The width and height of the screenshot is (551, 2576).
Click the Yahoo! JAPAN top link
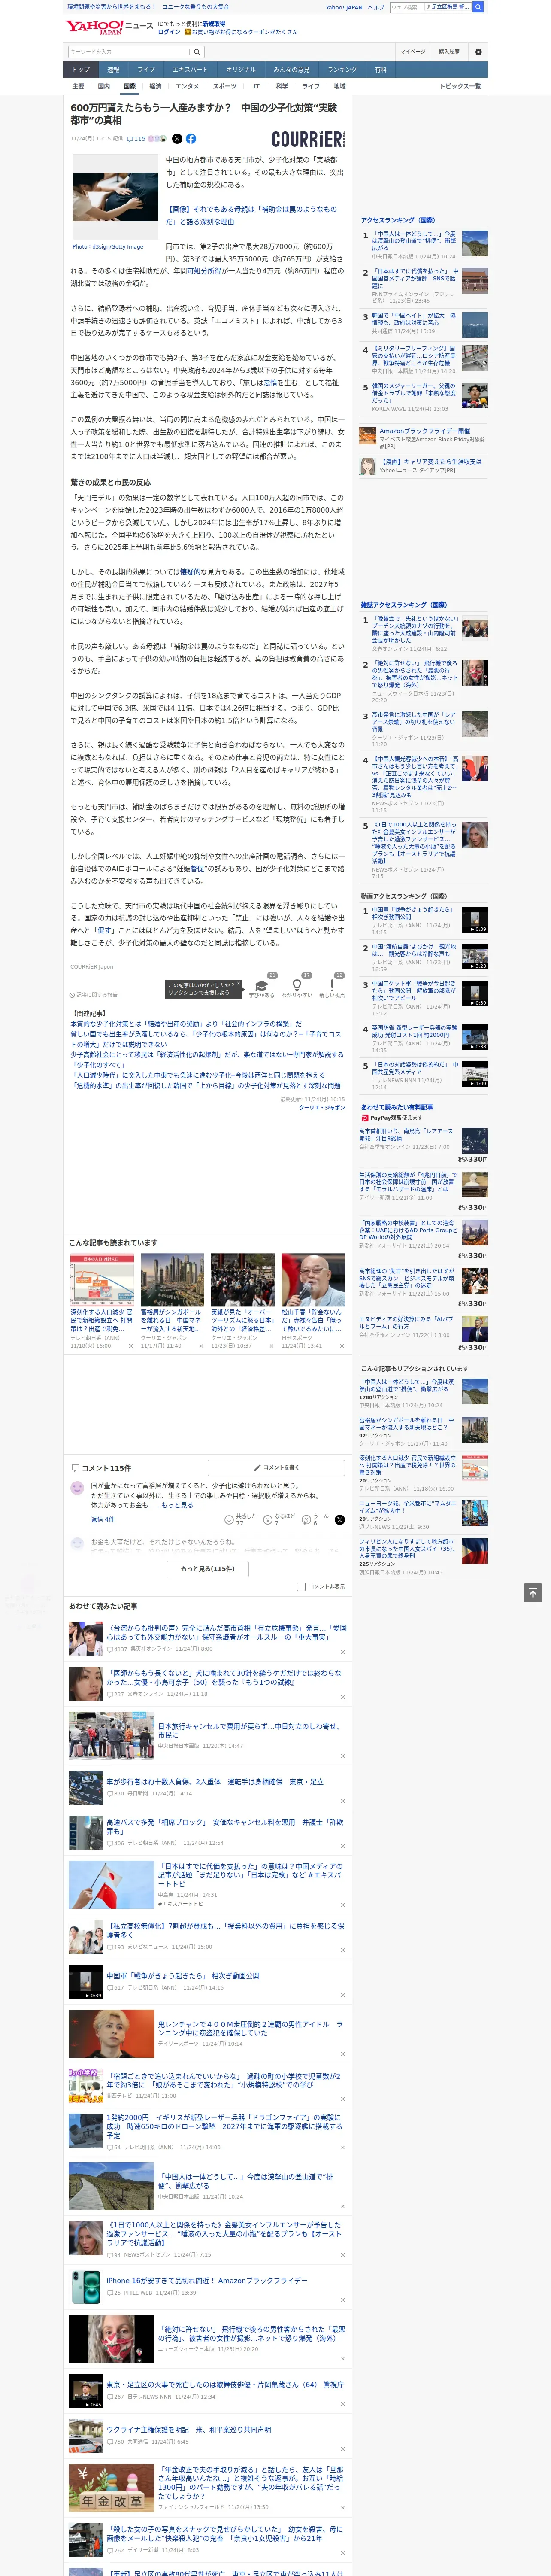pos(344,7)
